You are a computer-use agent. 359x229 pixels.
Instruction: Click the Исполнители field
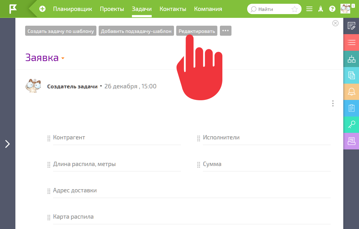267,138
